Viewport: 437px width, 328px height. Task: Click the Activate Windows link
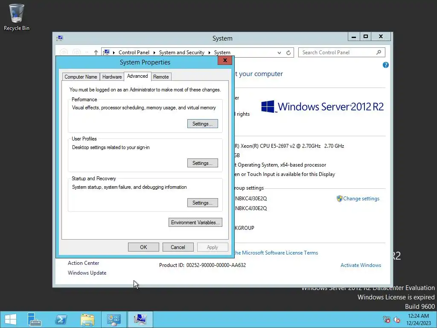(x=361, y=265)
